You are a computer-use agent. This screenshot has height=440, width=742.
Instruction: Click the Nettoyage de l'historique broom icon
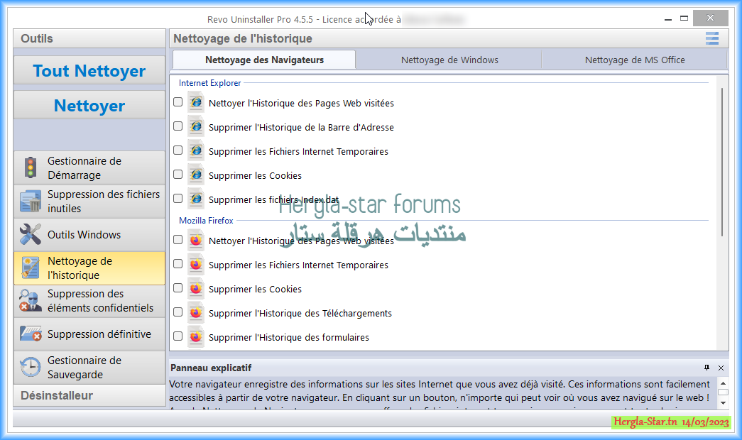31,268
